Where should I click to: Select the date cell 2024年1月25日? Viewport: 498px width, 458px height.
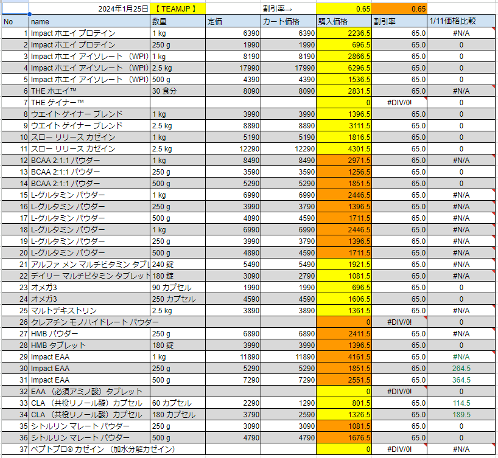tap(89, 9)
